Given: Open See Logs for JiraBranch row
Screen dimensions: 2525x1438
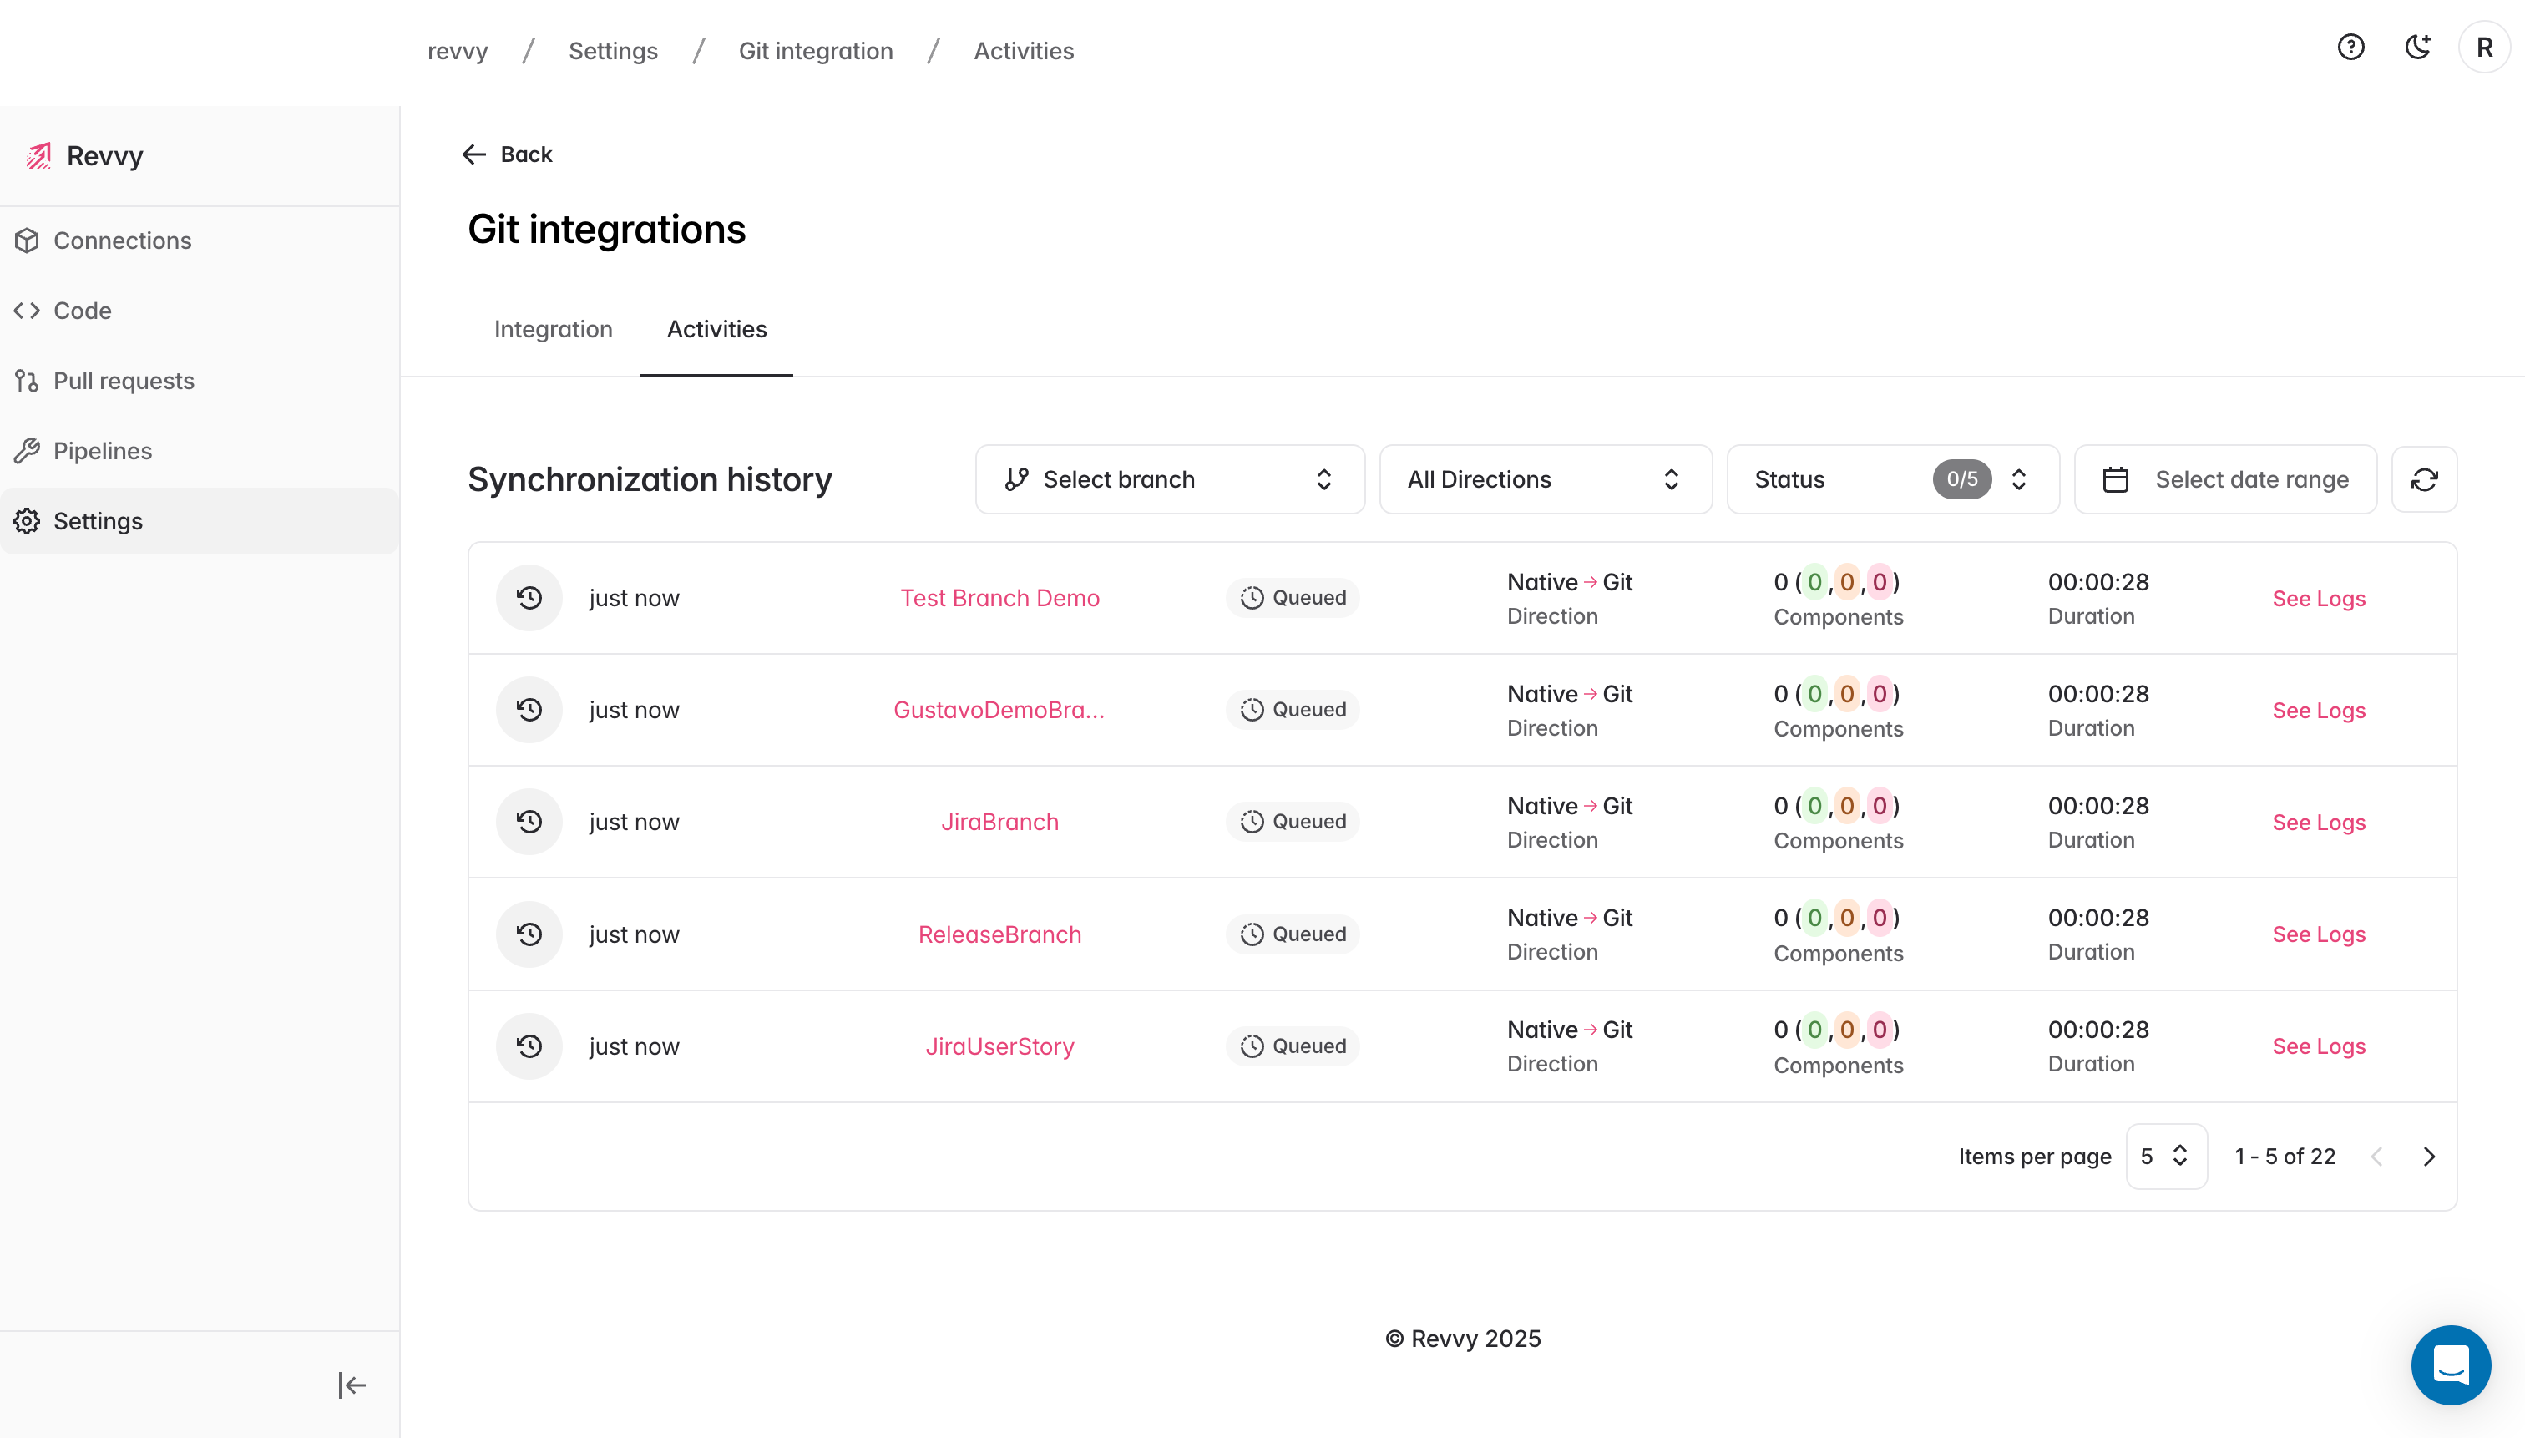Looking at the screenshot, I should click(2318, 822).
